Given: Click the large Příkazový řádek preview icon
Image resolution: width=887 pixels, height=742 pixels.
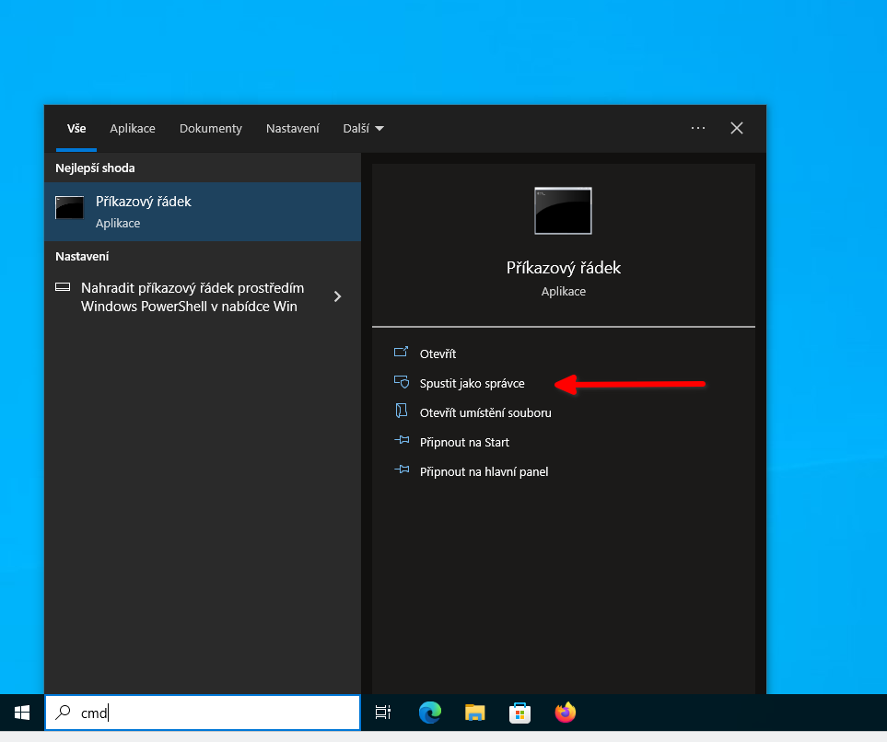Looking at the screenshot, I should tap(563, 211).
